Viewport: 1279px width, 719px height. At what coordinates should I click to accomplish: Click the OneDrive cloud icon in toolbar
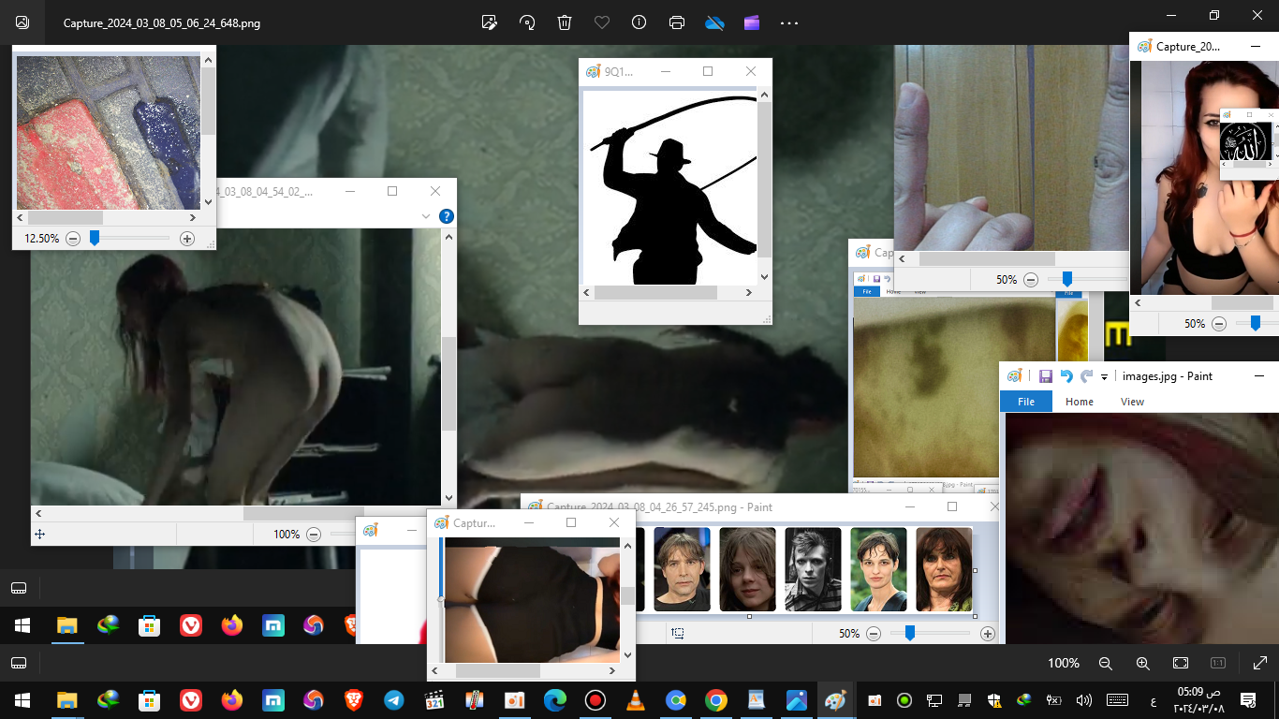coord(714,22)
